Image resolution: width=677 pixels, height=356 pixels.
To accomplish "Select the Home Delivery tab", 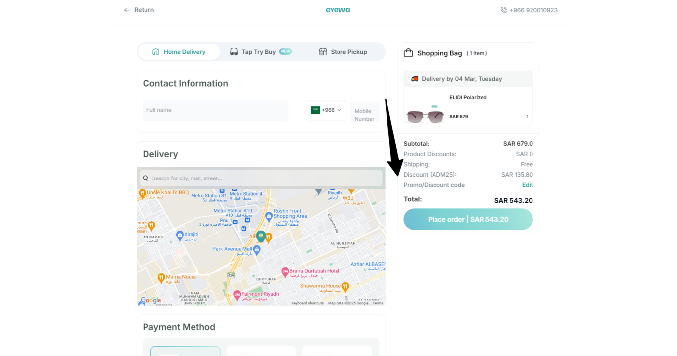I will click(179, 52).
